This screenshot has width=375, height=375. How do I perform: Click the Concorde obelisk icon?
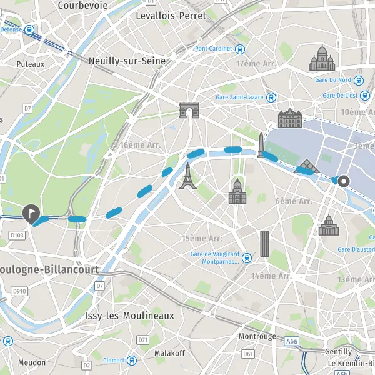coord(261,145)
